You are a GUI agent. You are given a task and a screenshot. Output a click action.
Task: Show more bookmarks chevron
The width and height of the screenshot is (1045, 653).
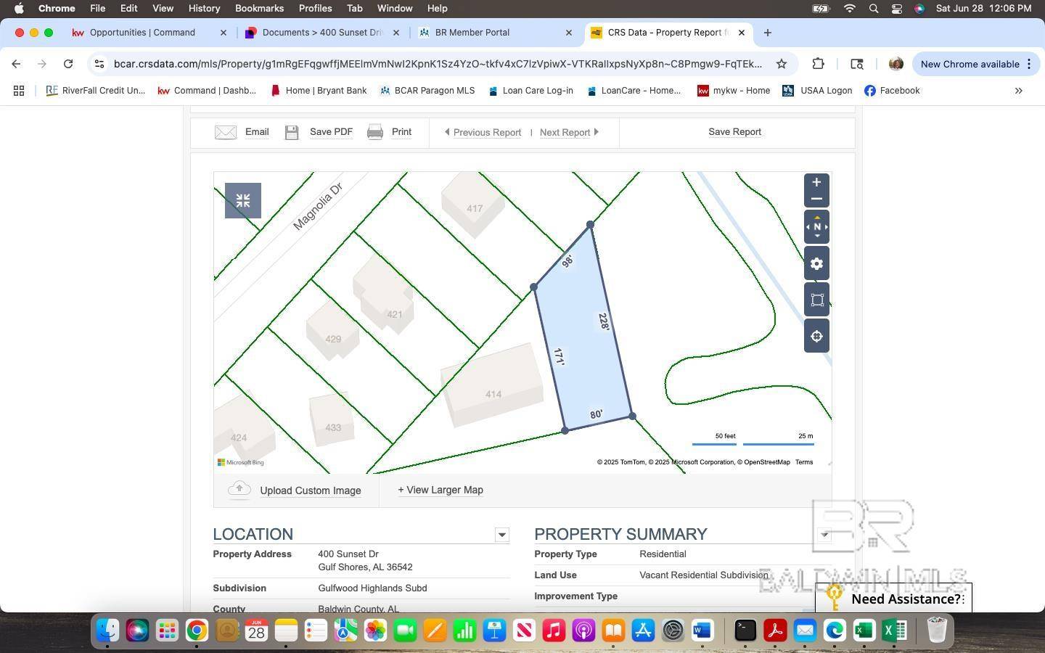[1018, 91]
